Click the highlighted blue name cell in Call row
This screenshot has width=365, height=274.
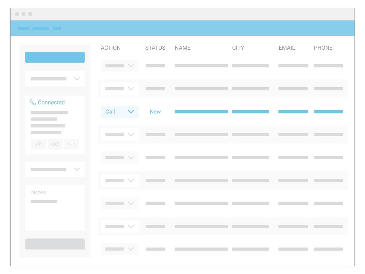click(201, 112)
